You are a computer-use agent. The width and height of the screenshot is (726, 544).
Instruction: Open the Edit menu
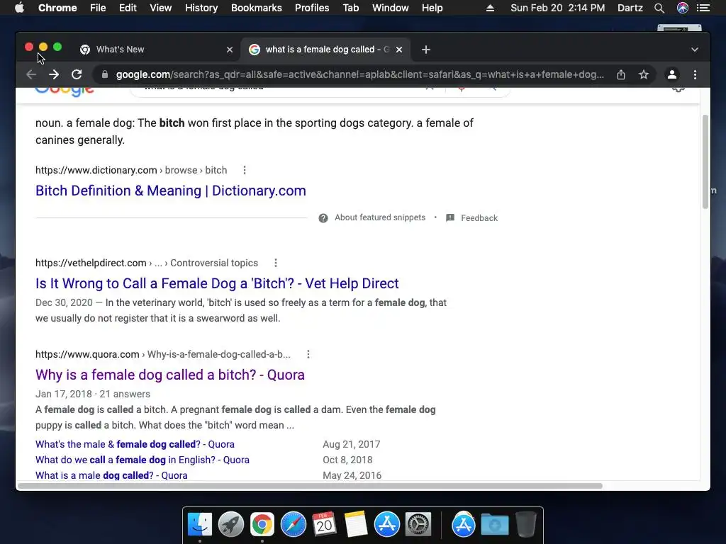(128, 8)
